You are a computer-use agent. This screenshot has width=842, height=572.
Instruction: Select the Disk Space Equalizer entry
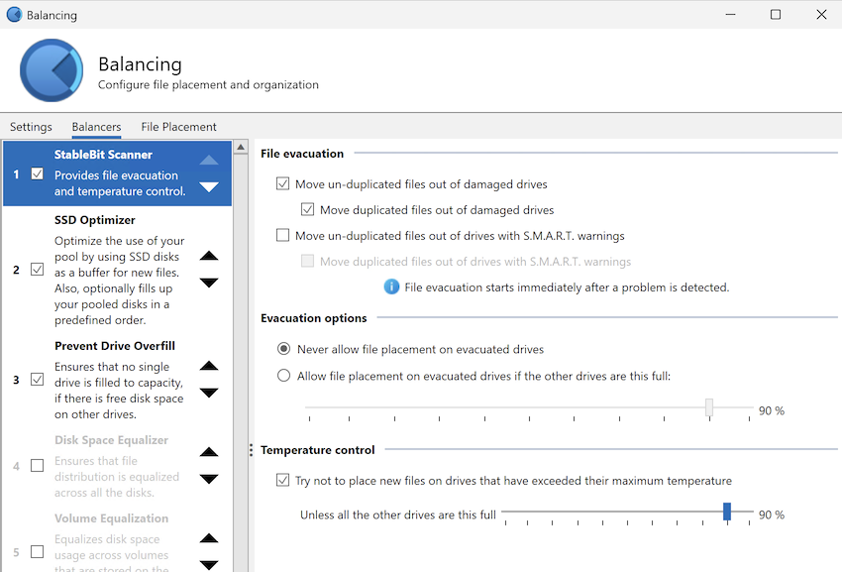tap(118, 466)
